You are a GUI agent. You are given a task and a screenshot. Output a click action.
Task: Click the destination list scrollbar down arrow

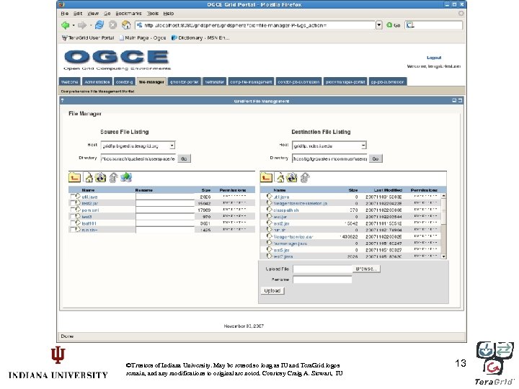tap(443, 256)
